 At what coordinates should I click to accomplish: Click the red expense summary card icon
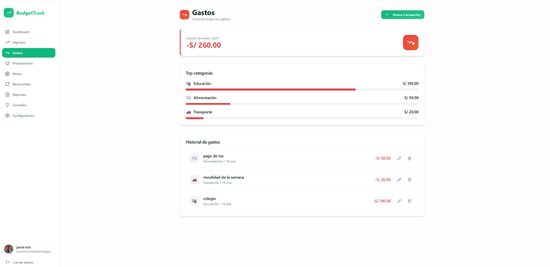tap(410, 42)
